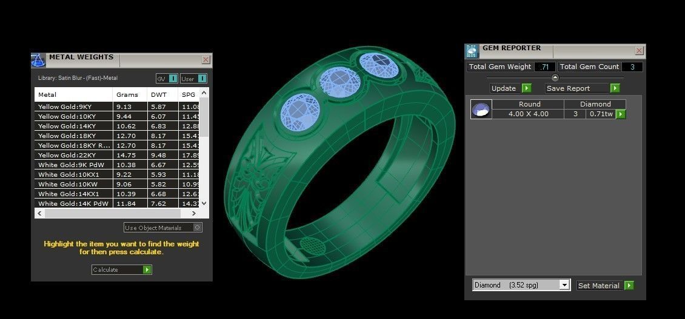The image size is (685, 319).
Task: Click the round gem thumbnail in Gem Reporter
Action: click(x=481, y=109)
